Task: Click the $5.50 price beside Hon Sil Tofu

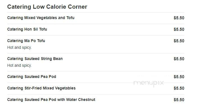Action: pos(179,29)
